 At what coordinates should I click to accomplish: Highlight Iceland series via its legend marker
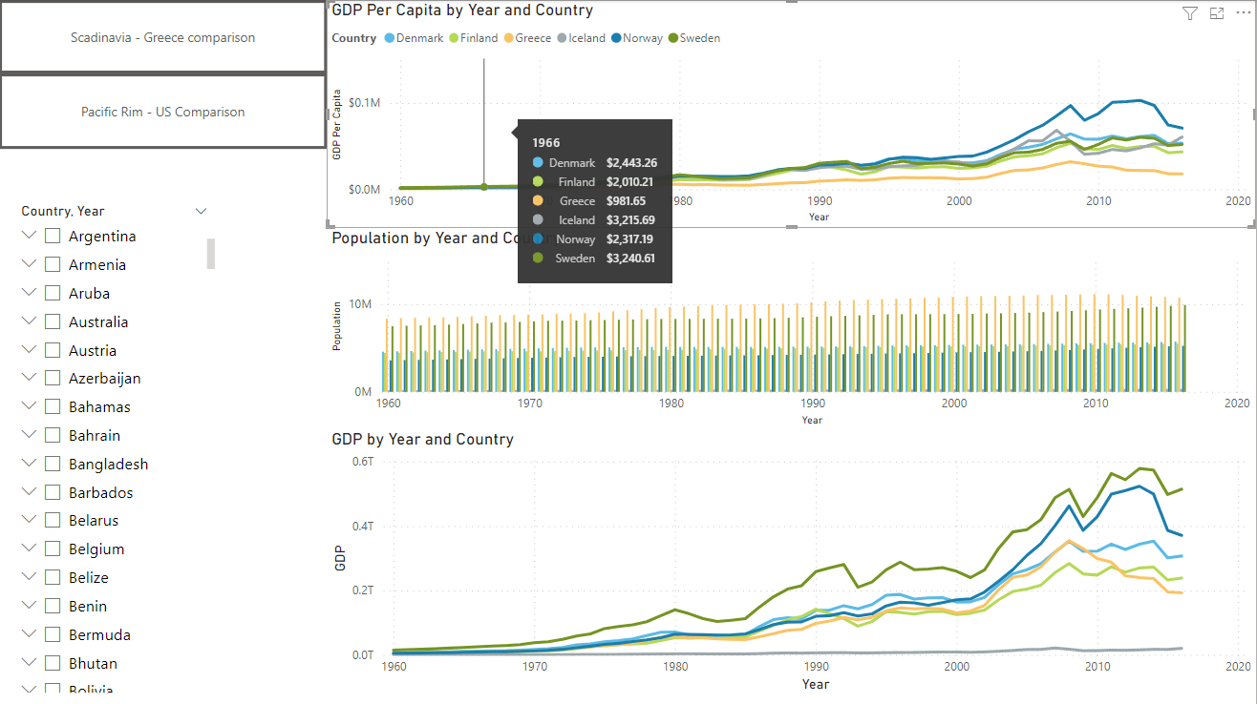(x=561, y=38)
